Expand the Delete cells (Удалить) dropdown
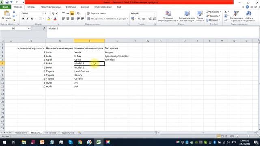 coord(220,16)
